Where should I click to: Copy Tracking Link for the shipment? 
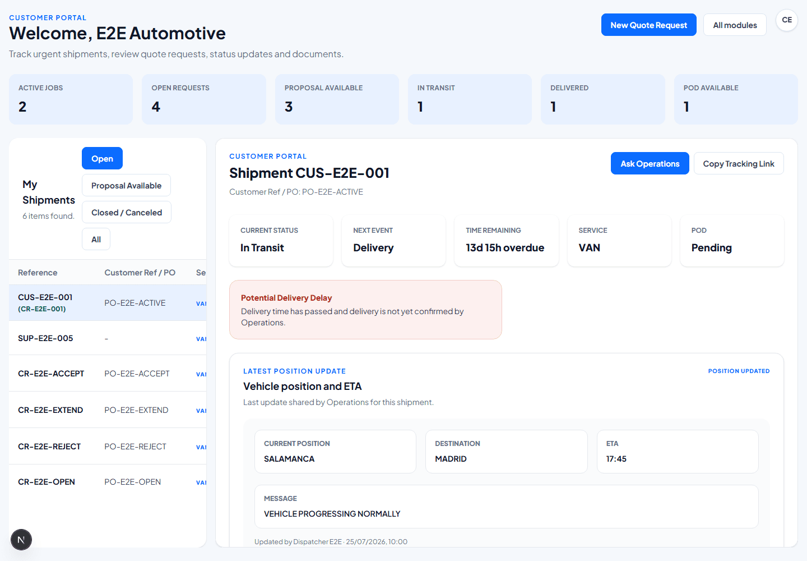click(739, 163)
